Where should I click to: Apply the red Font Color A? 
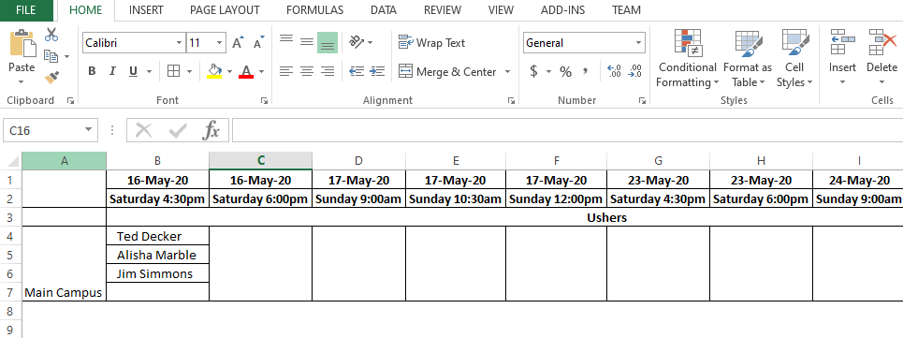[246, 71]
